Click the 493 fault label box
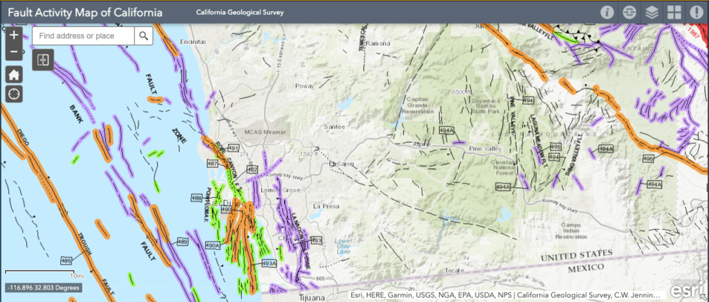 click(316, 240)
